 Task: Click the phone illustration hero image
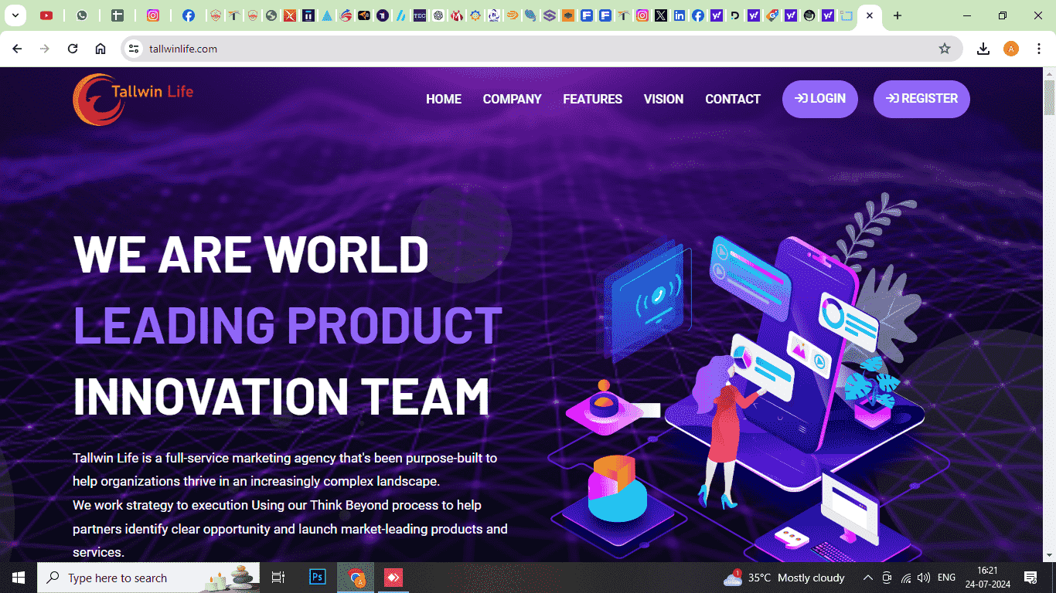tap(748, 378)
